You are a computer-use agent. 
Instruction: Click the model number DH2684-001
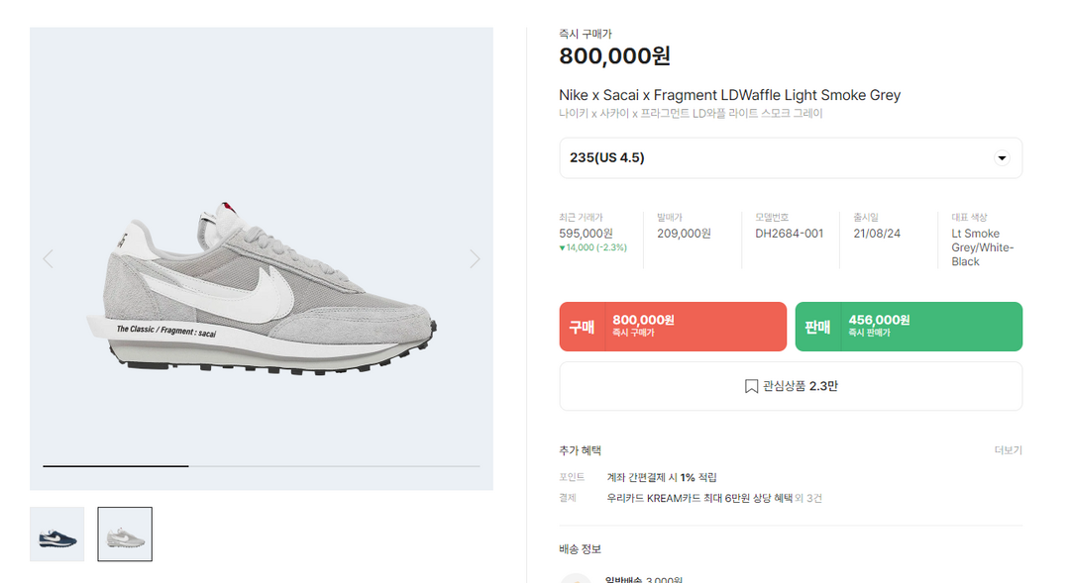tap(789, 234)
